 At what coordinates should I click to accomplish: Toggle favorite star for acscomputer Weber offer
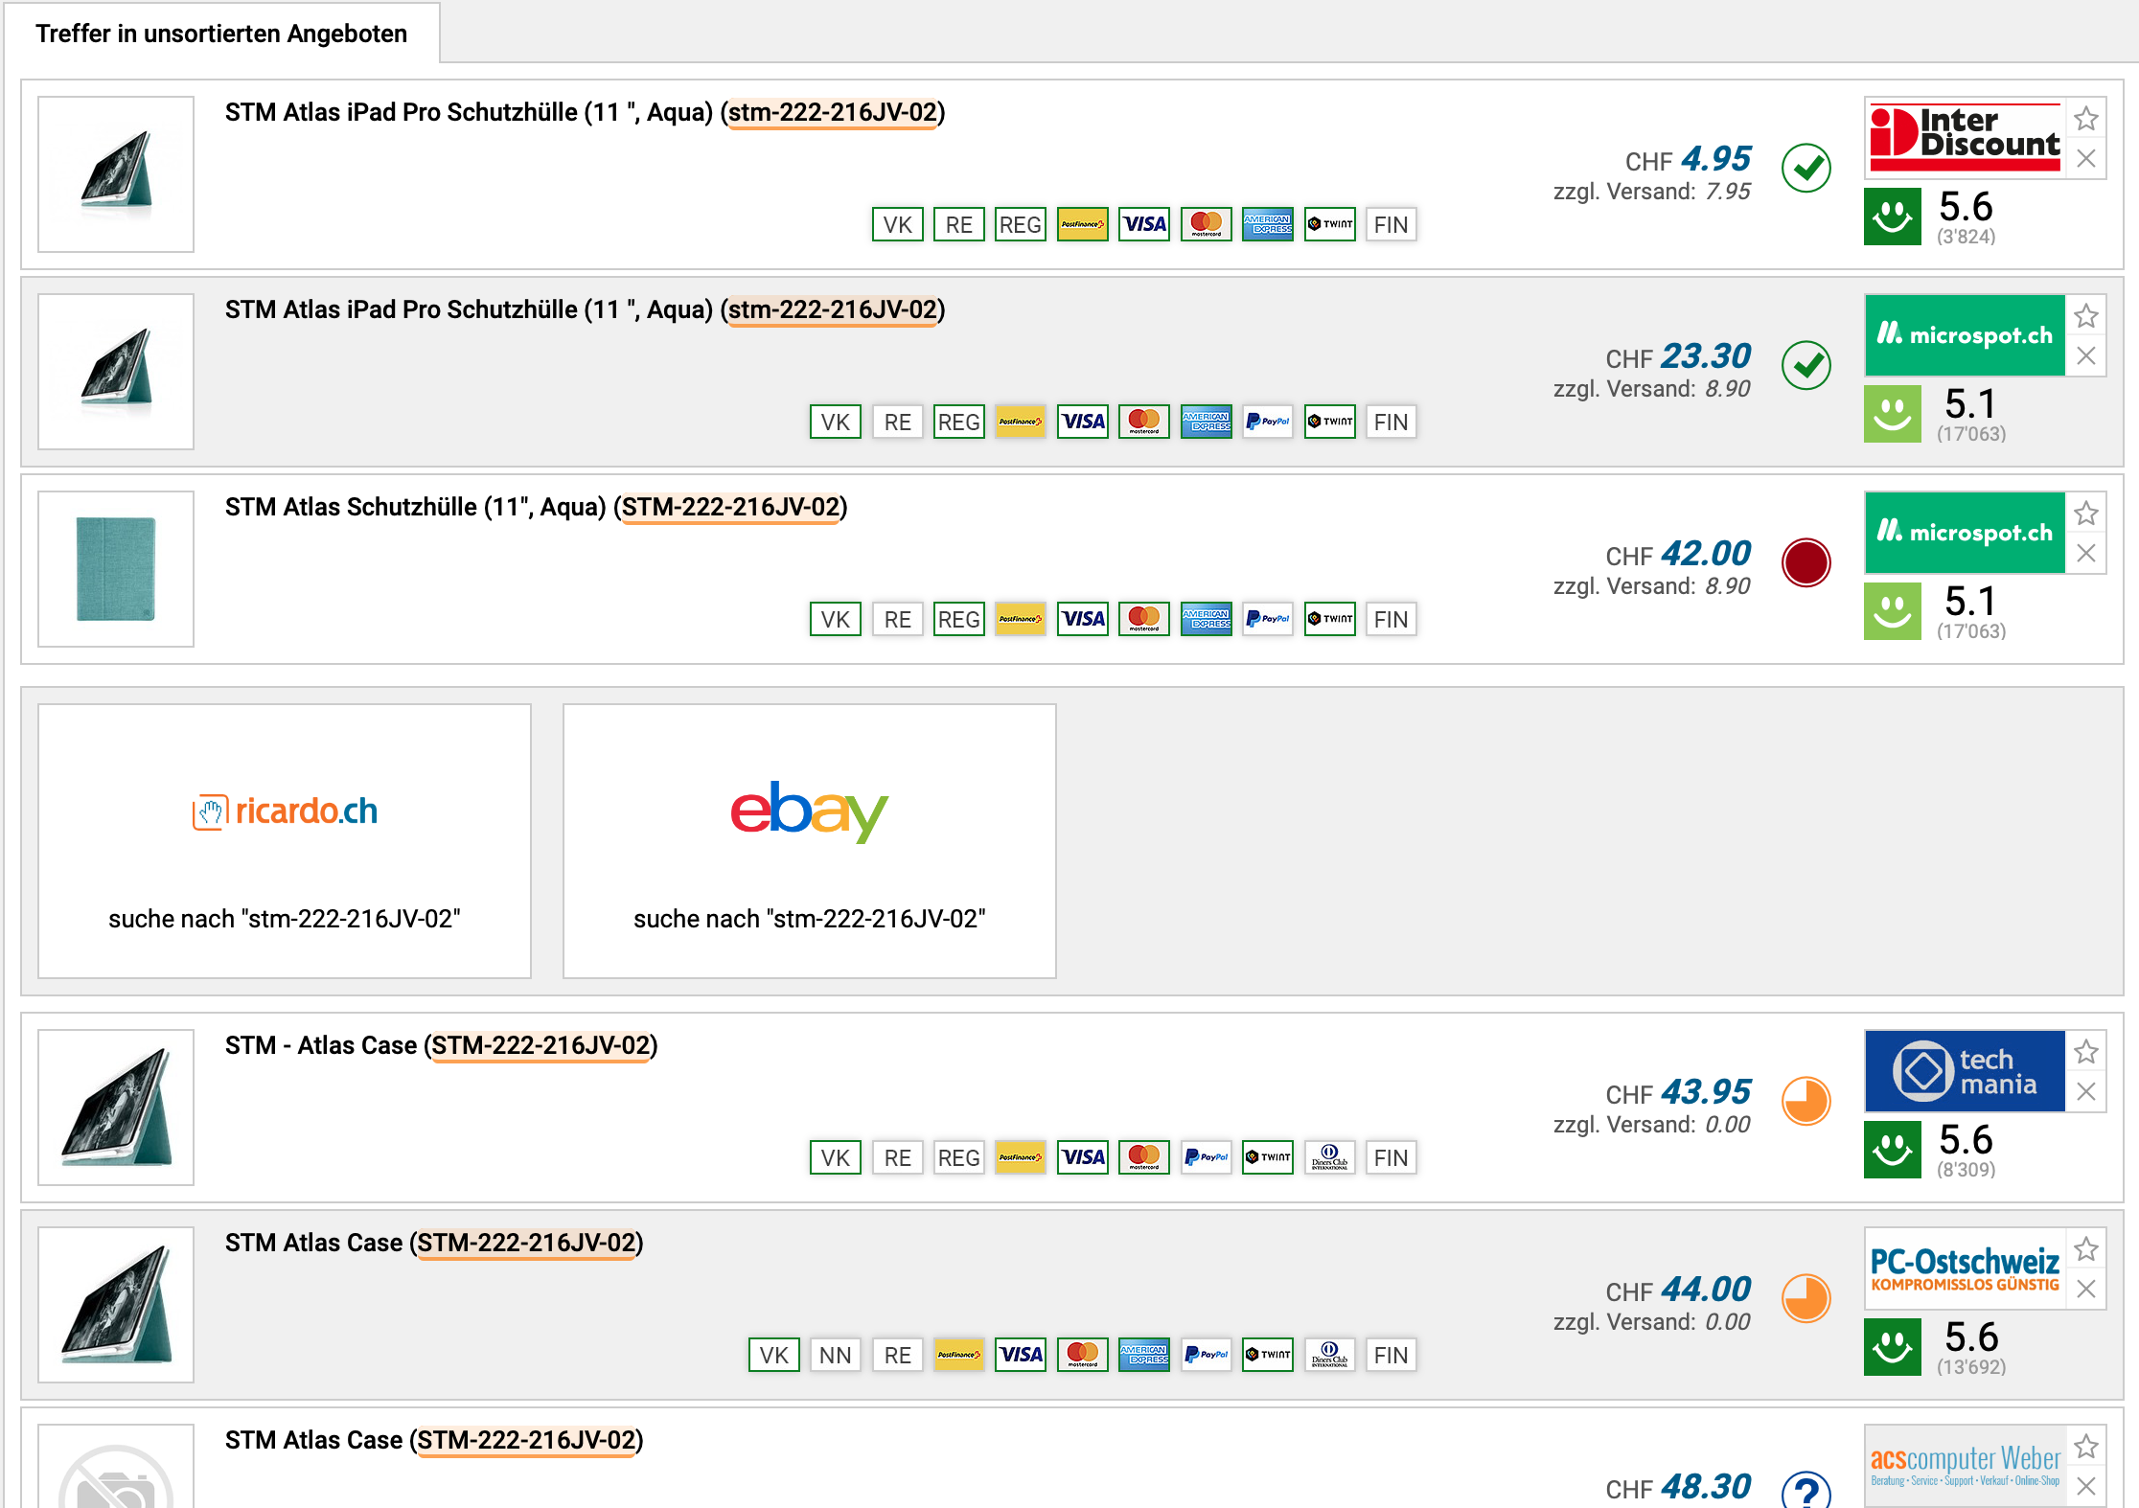[2085, 1447]
